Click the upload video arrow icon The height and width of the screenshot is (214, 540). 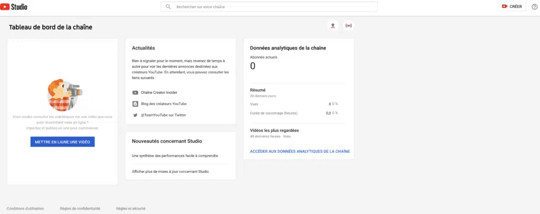(x=332, y=25)
